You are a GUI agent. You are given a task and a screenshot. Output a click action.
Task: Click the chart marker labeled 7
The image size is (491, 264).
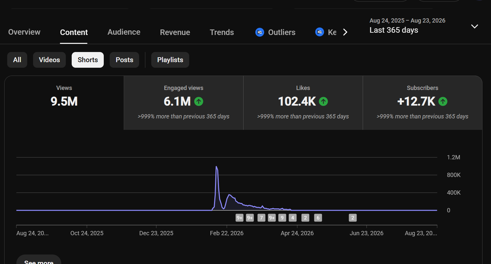coord(261,218)
